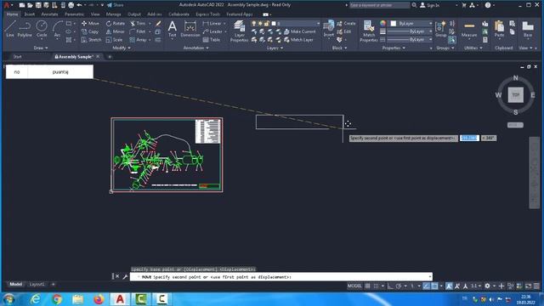Select the Circle tool
The height and width of the screenshot is (306, 544).
tap(42, 28)
